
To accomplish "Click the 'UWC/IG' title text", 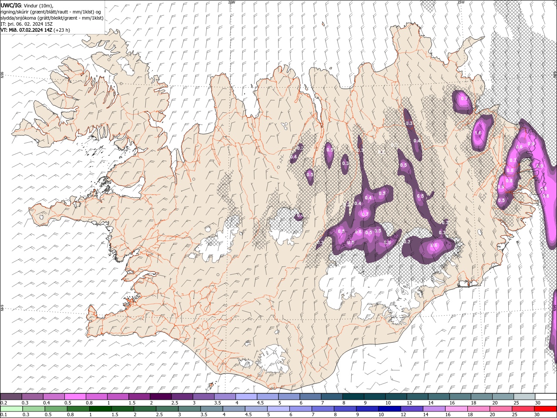I will [10, 5].
